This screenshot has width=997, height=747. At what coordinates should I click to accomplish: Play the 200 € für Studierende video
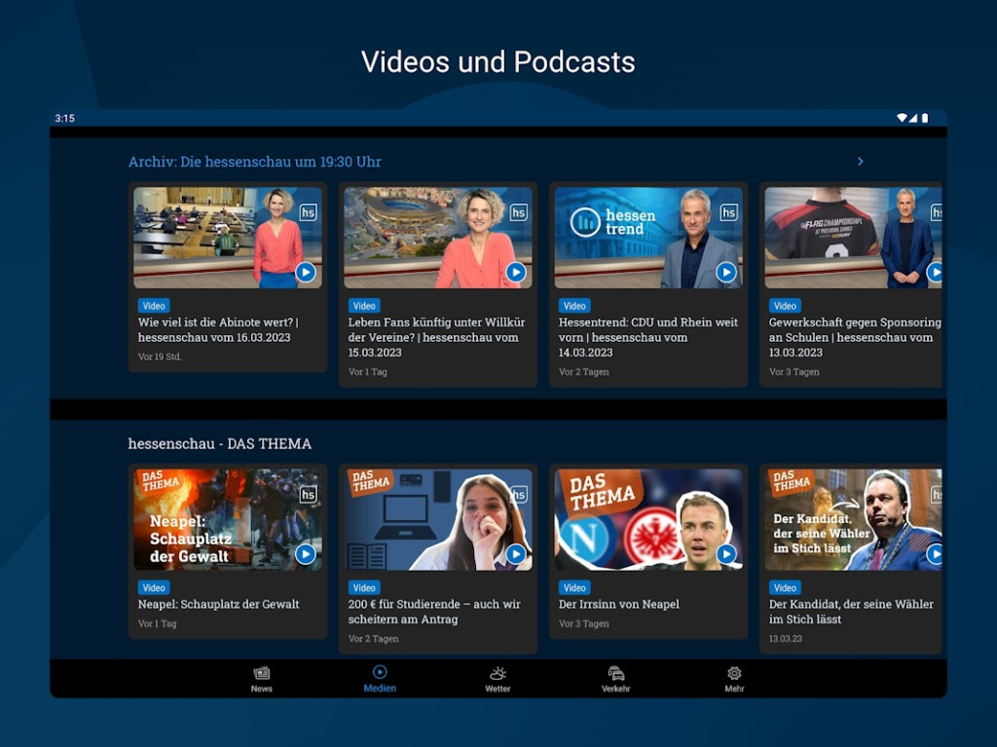(516, 554)
